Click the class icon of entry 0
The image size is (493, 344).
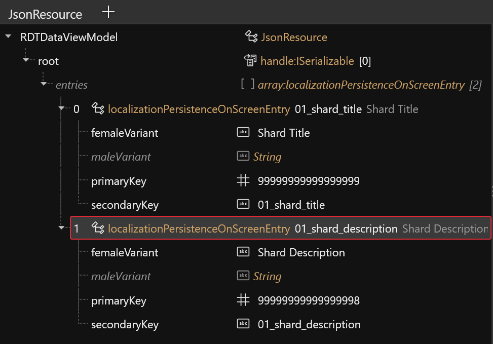pos(98,109)
